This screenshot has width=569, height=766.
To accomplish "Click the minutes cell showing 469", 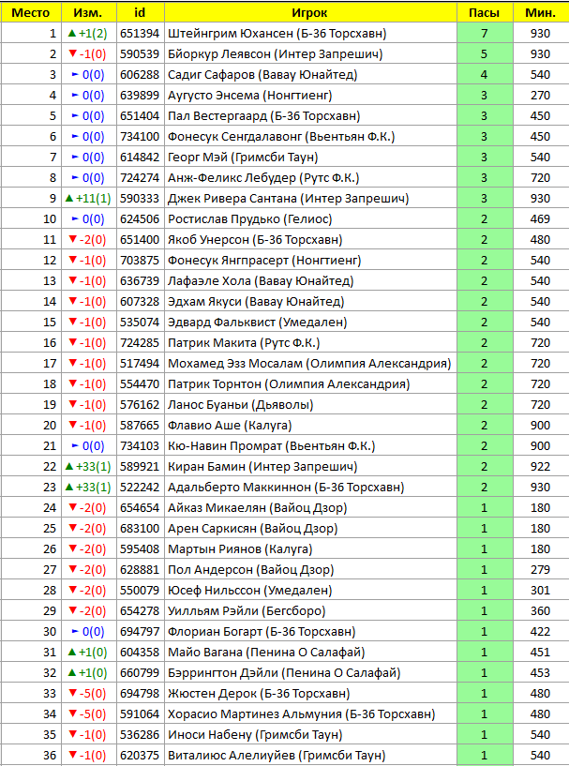I will [x=541, y=218].
